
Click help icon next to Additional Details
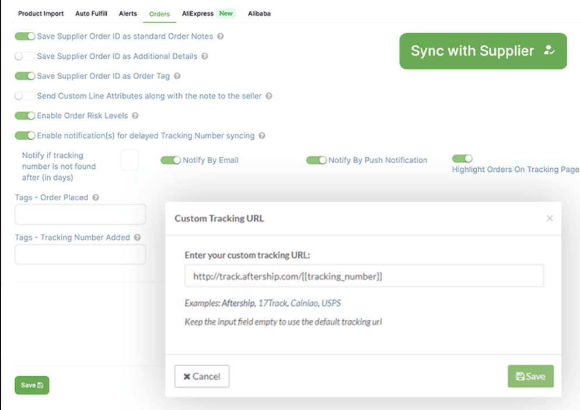[205, 56]
